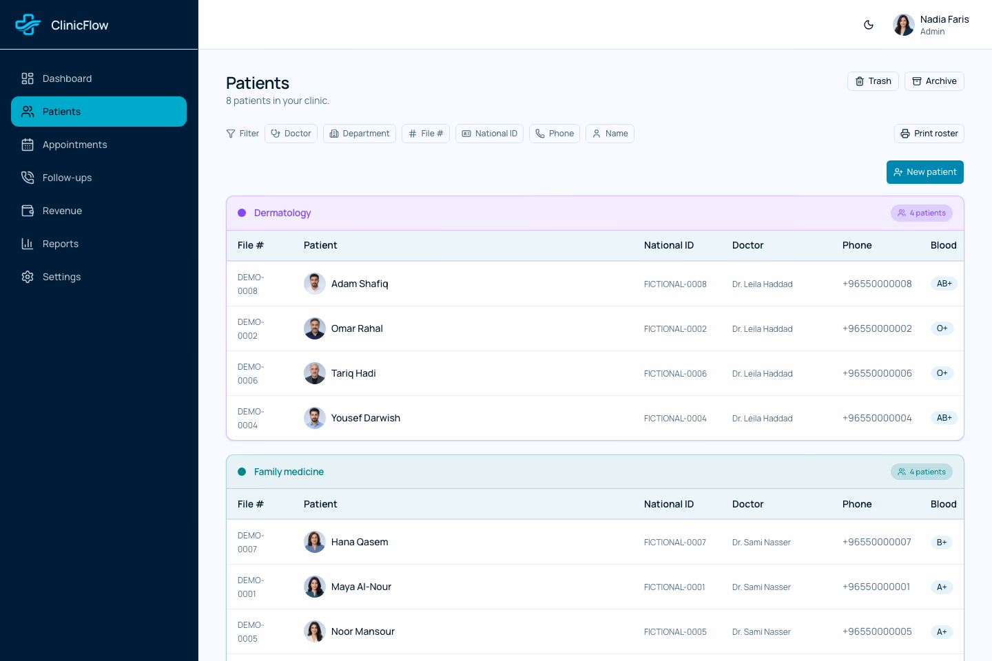Click phone +96550000005

point(877,631)
